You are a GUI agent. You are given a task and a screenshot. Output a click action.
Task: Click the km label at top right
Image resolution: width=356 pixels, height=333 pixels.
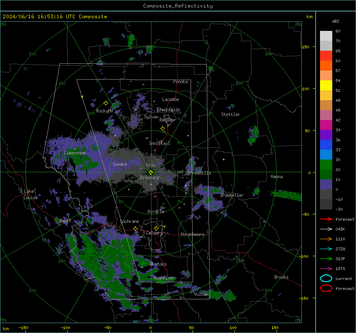309,17
